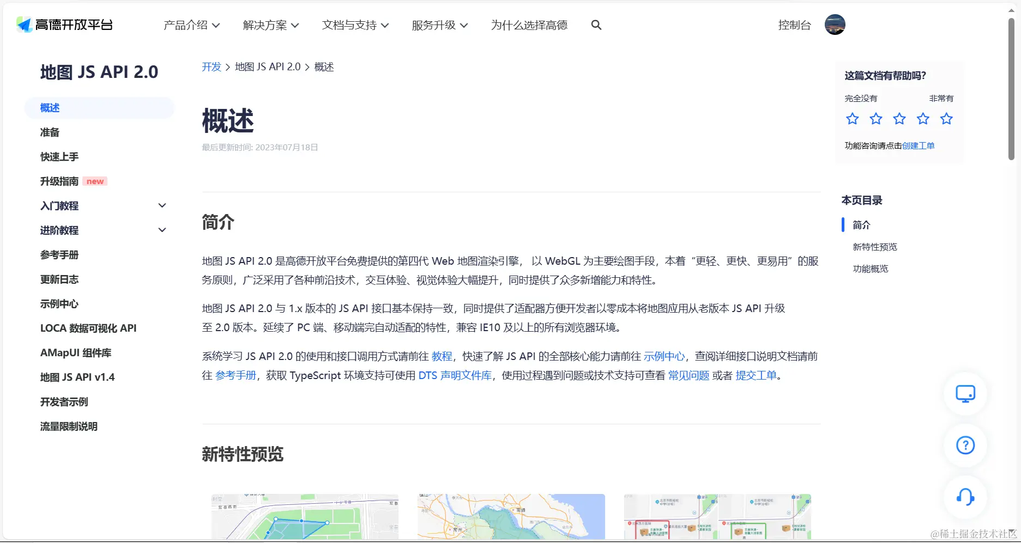Open 地图 JS API v1.4 sidebar item
Viewport: 1021px width, 543px height.
pos(77,377)
